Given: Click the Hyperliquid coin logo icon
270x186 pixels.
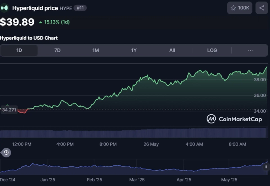Looking at the screenshot, I should 4,8.
